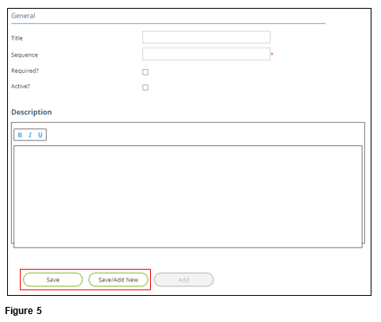The image size is (381, 322).
Task: Click the Save button
Action: coord(53,280)
